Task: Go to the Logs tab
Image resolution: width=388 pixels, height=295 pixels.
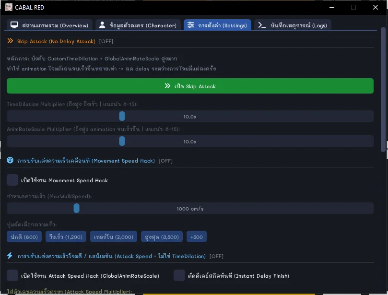Action: [293, 25]
